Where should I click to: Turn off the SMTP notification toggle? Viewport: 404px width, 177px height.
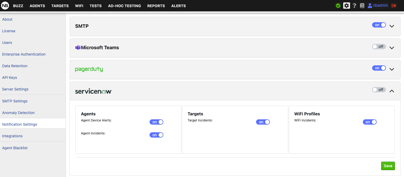(x=379, y=25)
